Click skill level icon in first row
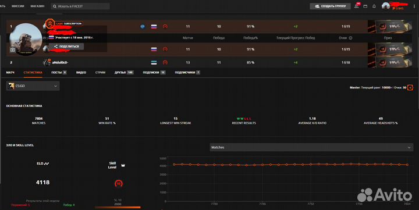The height and width of the screenshot is (210, 419). coord(165,26)
